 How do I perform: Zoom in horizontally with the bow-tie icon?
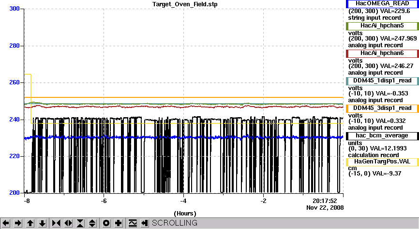(56, 223)
